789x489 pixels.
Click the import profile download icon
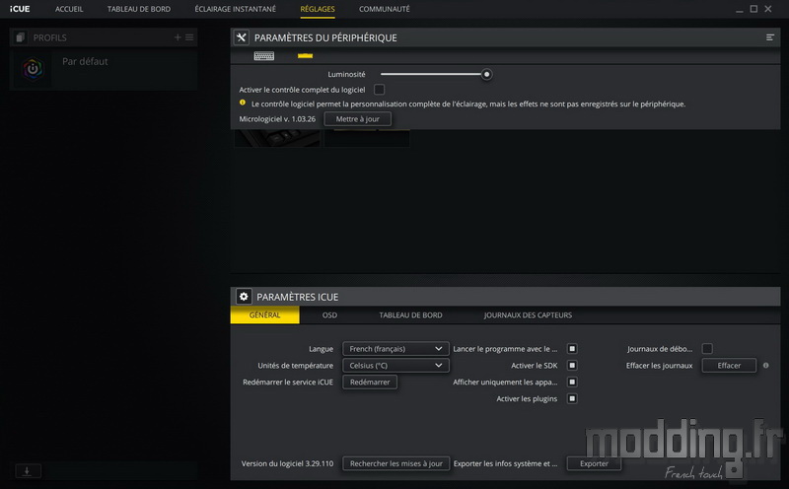28,471
